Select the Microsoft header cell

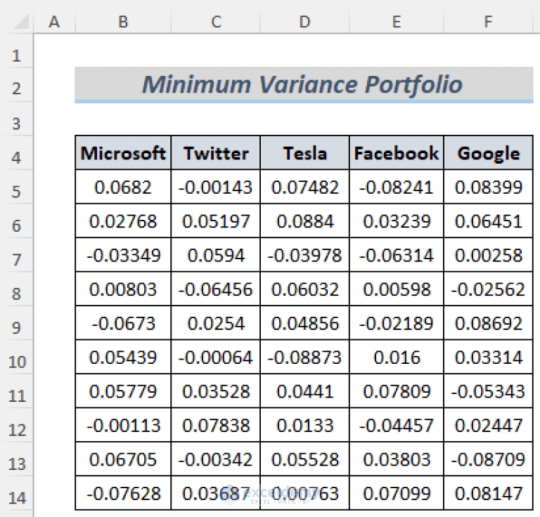coord(123,152)
